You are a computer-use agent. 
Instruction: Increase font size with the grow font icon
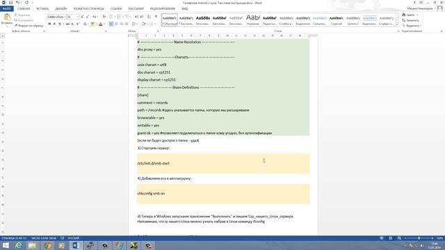(x=82, y=17)
